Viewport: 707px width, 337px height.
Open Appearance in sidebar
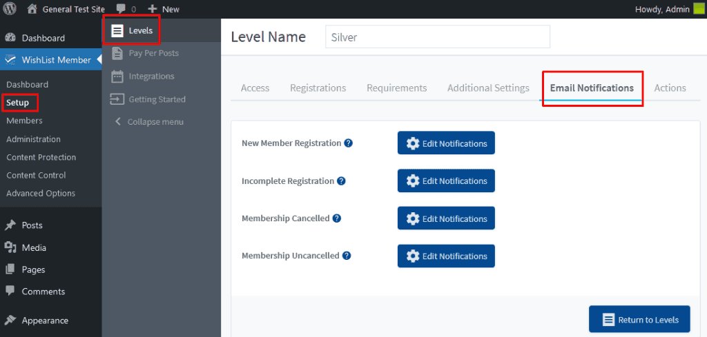click(x=45, y=320)
